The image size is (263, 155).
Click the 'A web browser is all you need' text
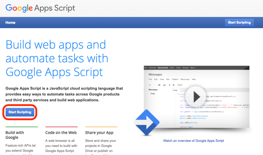coord(61,146)
